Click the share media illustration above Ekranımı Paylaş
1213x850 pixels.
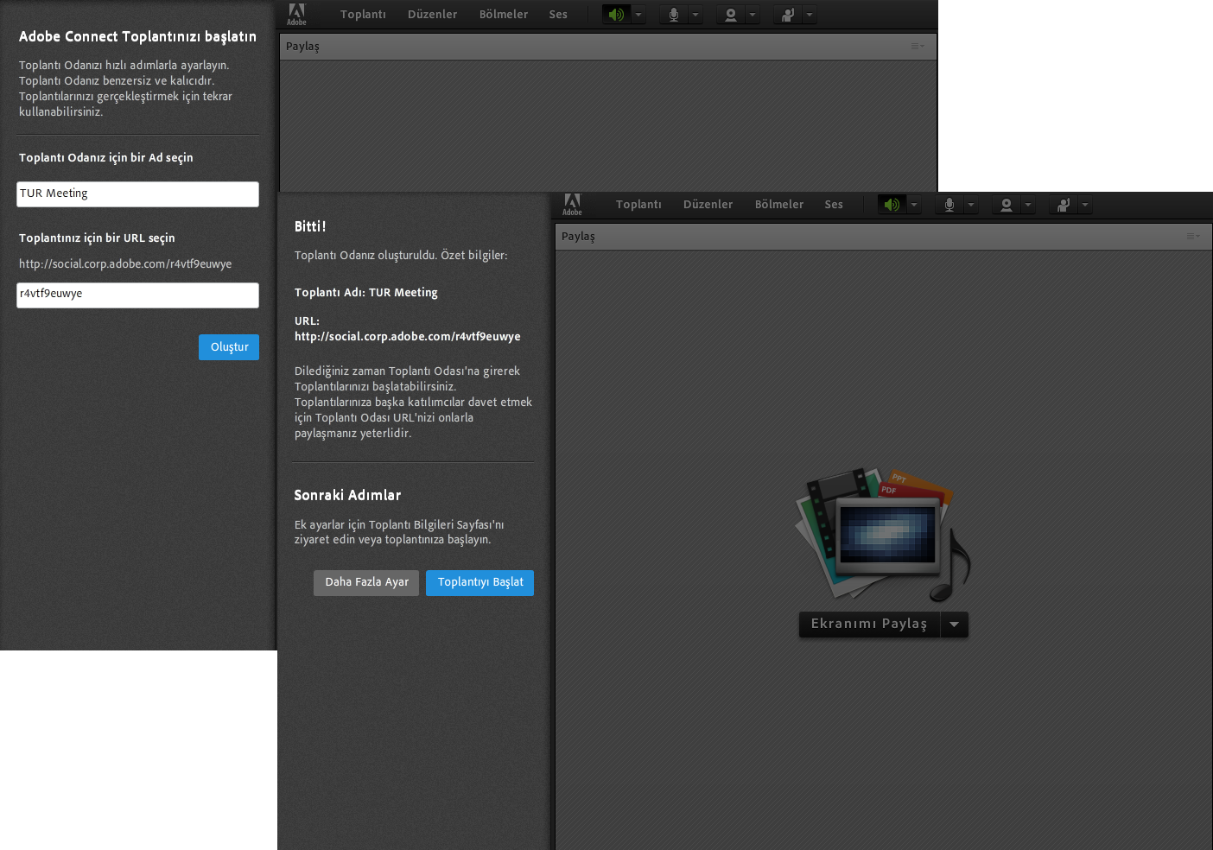pyautogui.click(x=882, y=536)
